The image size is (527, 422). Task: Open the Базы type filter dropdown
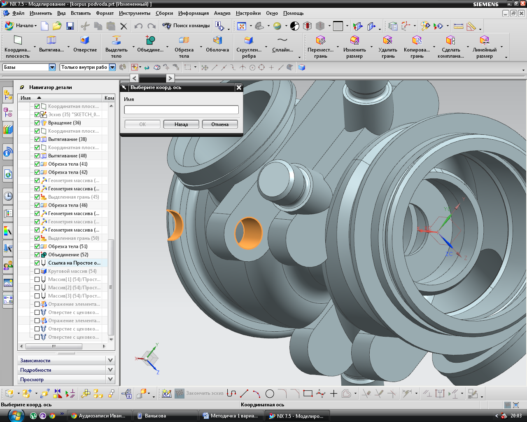click(52, 67)
